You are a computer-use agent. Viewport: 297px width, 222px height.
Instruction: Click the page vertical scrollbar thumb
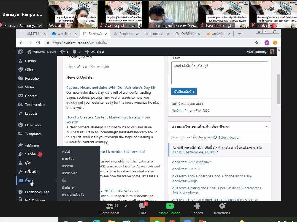(278, 89)
